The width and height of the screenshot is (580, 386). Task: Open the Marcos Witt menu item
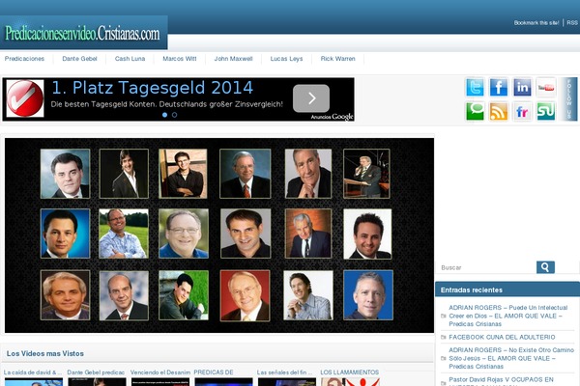(180, 59)
